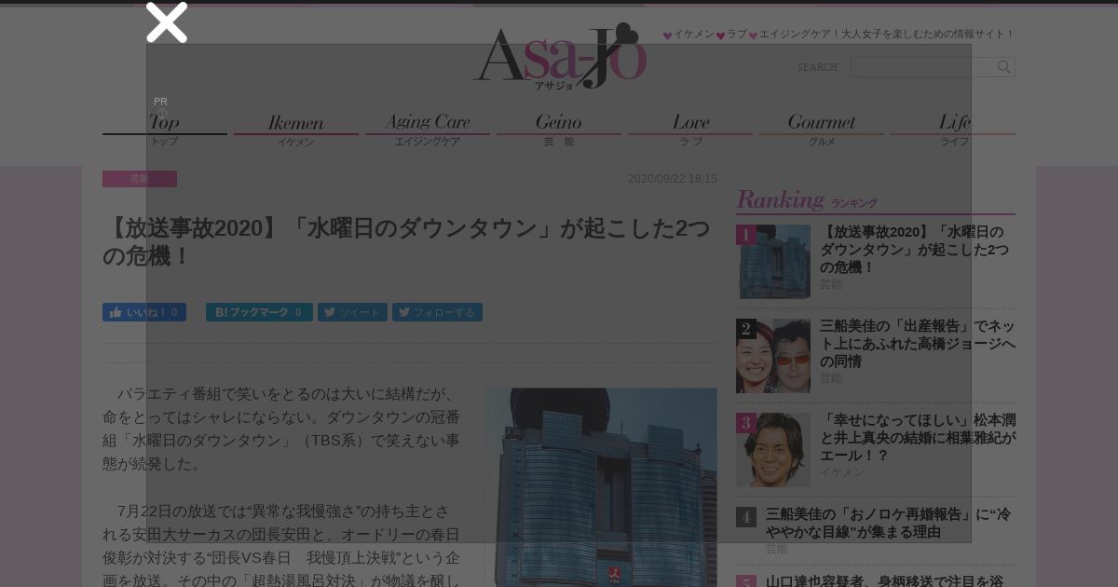This screenshot has width=1118, height=587.
Task: Click the Twitter ツイート button
Action: pos(352,312)
